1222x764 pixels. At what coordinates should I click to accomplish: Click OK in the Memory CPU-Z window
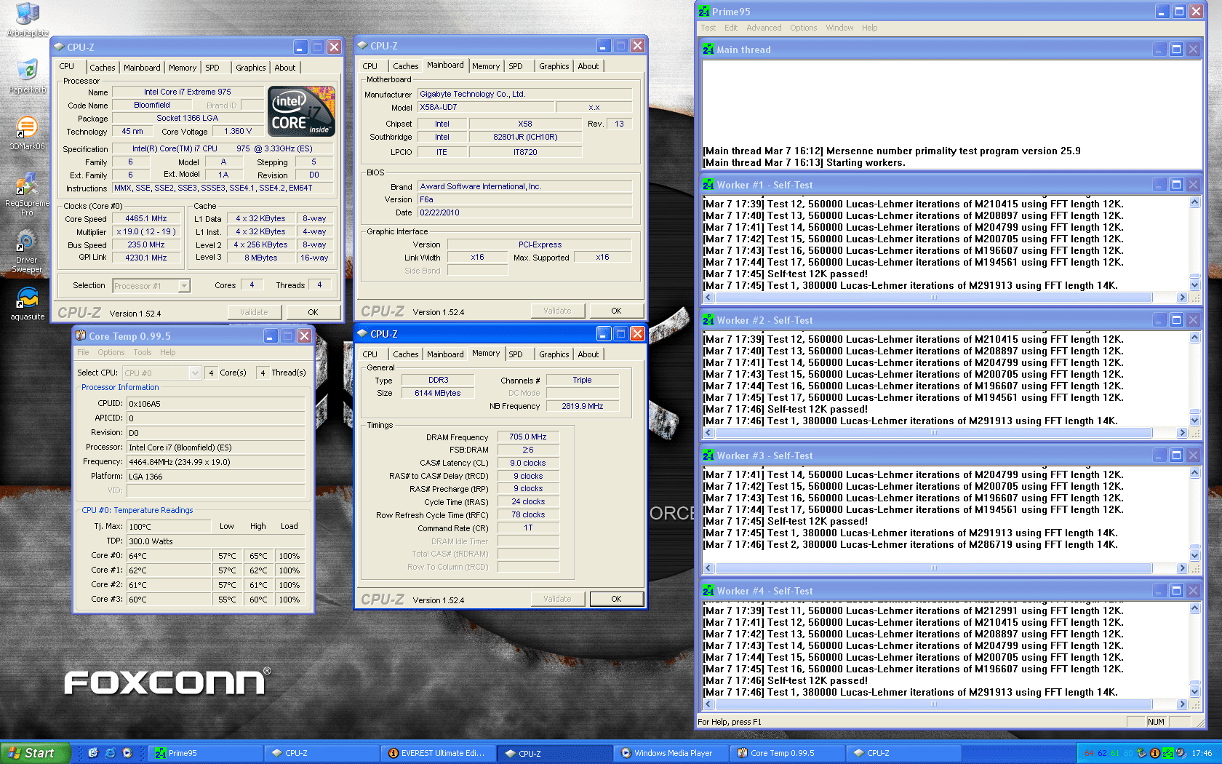point(616,599)
